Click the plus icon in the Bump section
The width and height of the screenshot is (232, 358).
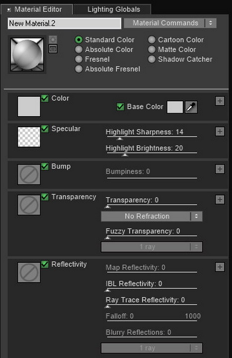[x=220, y=169]
